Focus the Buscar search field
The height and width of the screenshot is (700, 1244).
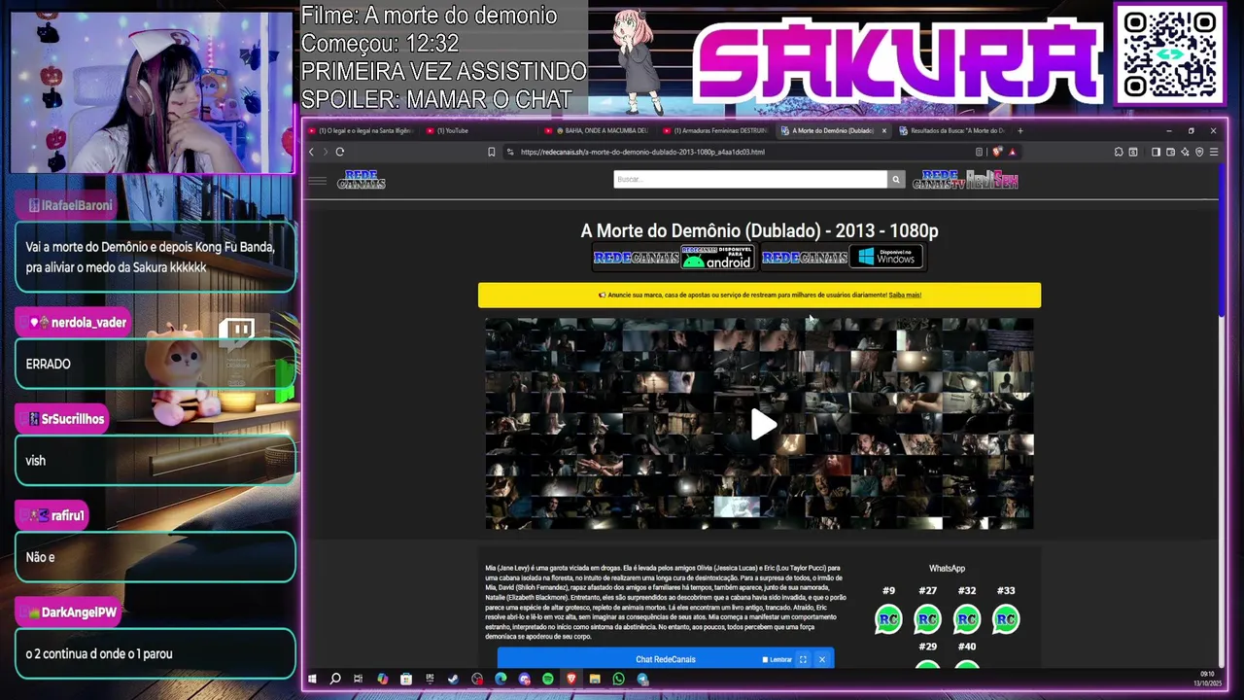click(x=750, y=179)
